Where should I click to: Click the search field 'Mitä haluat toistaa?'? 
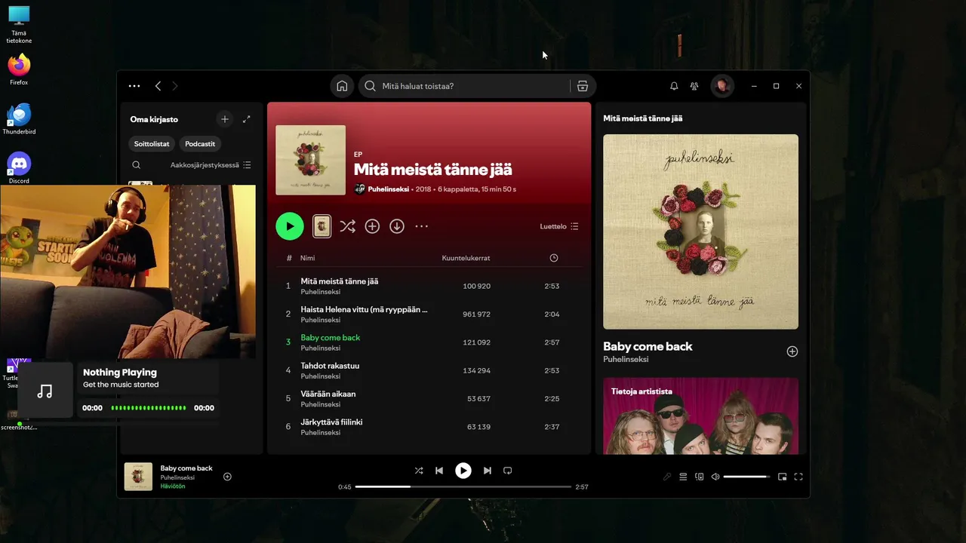463,86
